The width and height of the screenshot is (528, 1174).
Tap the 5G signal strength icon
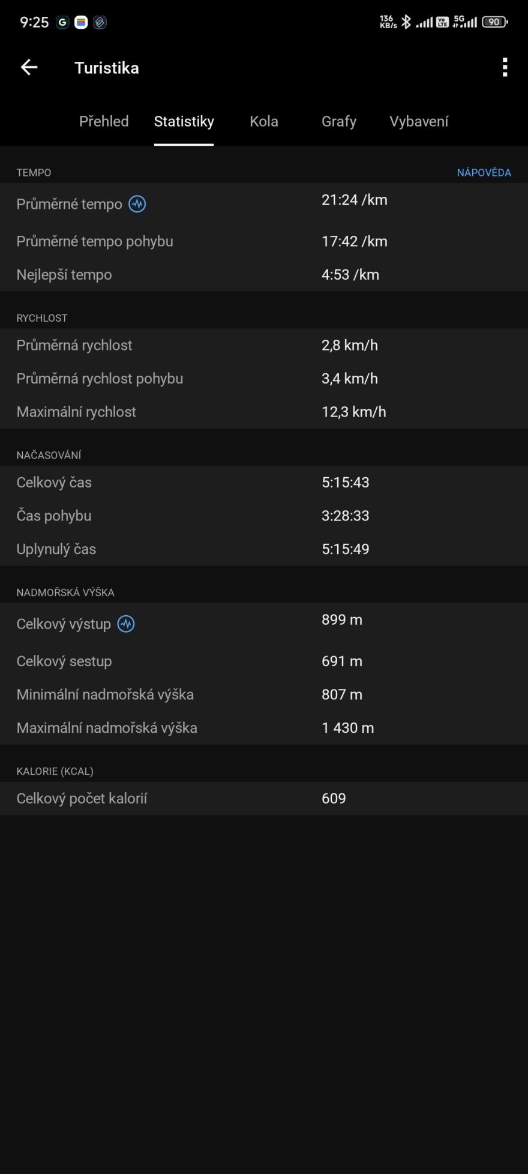click(x=465, y=22)
